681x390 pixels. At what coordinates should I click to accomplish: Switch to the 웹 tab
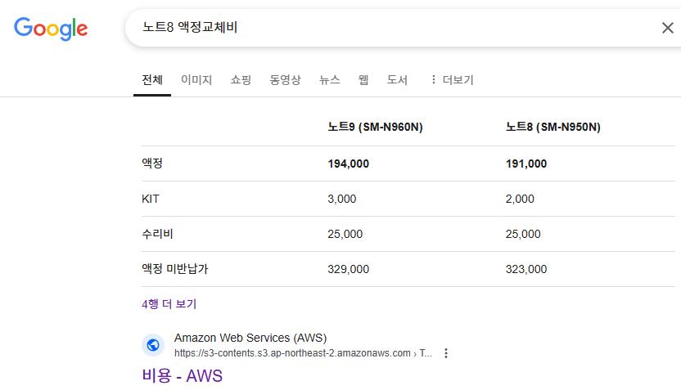[x=363, y=80]
